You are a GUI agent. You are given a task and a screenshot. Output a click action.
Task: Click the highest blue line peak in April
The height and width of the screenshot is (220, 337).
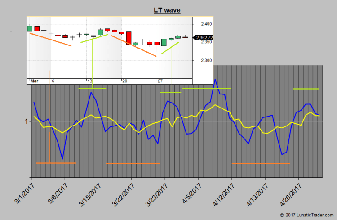(x=215, y=79)
